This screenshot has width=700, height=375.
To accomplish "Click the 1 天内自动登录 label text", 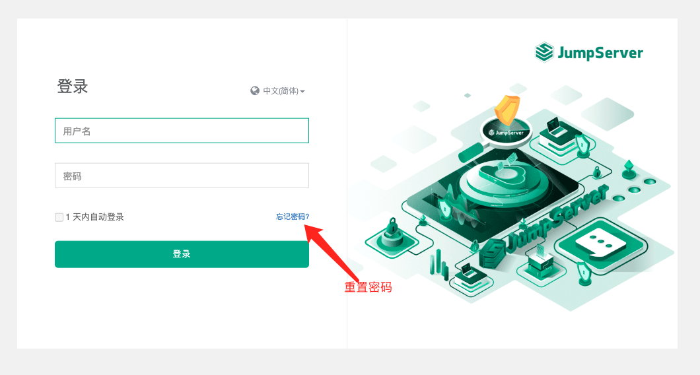I will (94, 217).
